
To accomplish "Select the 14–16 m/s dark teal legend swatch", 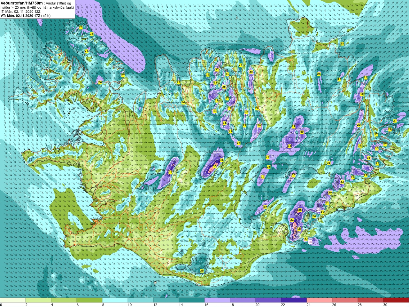I will click(192, 300).
